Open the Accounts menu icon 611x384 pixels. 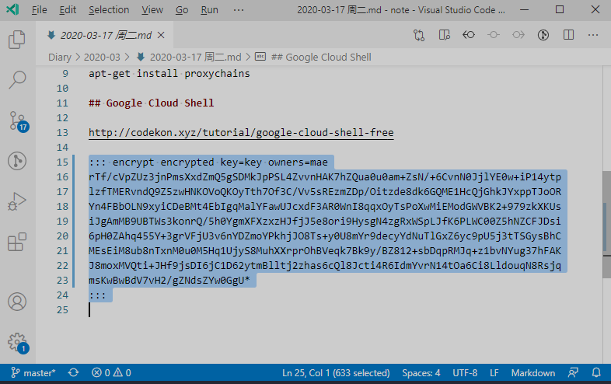(17, 302)
